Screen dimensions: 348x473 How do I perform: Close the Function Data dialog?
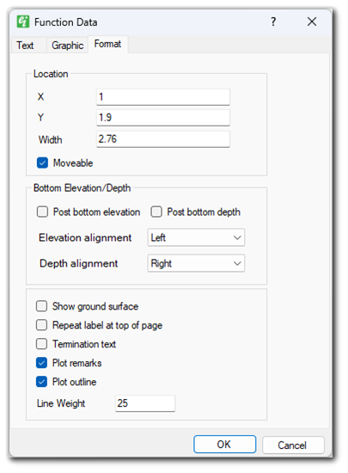point(312,21)
